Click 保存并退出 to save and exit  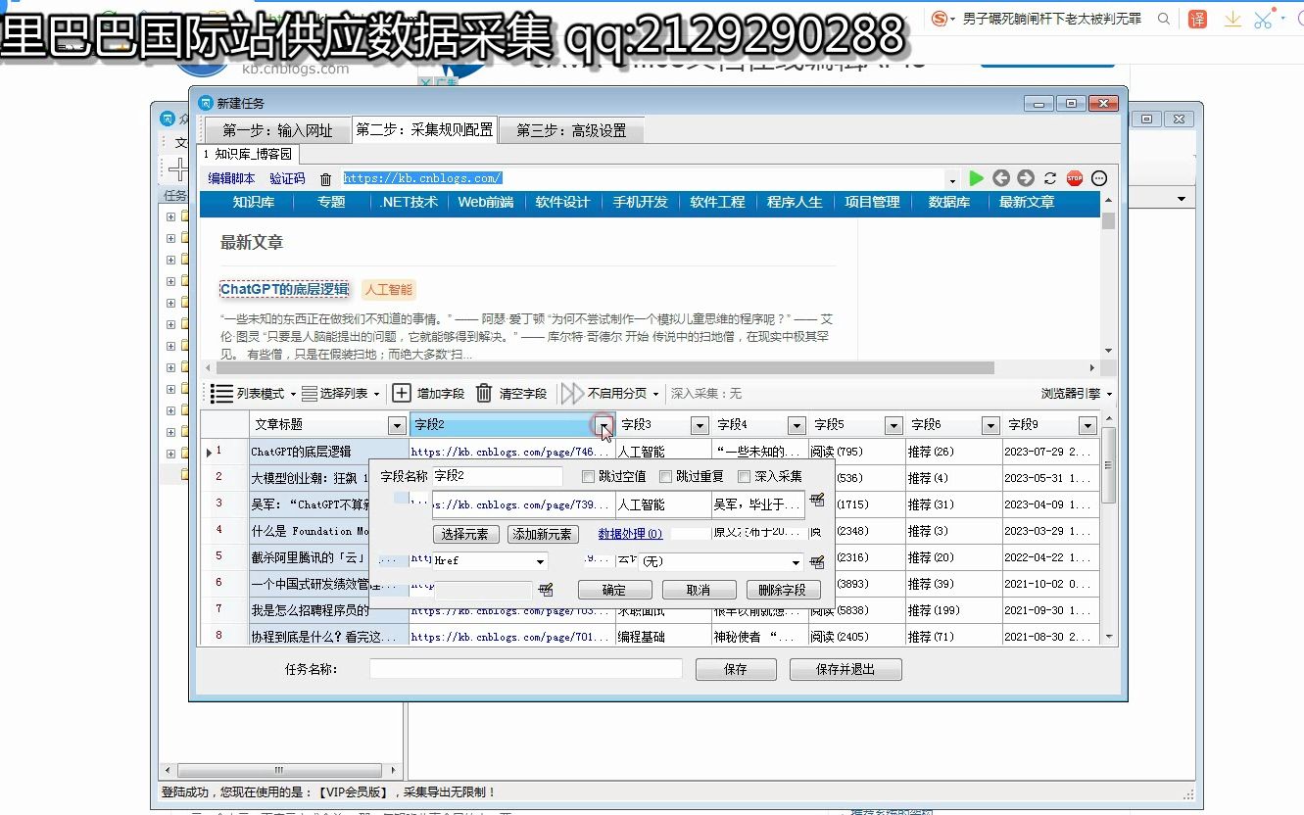coord(845,668)
